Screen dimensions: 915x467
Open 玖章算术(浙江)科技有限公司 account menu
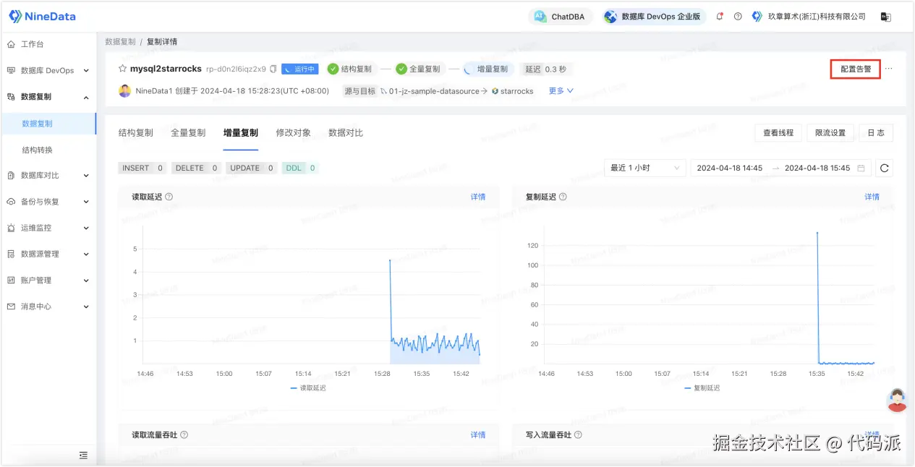pyautogui.click(x=809, y=17)
